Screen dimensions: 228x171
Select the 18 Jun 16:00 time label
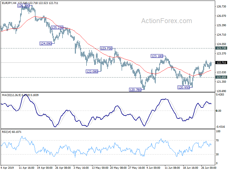point(190,168)
